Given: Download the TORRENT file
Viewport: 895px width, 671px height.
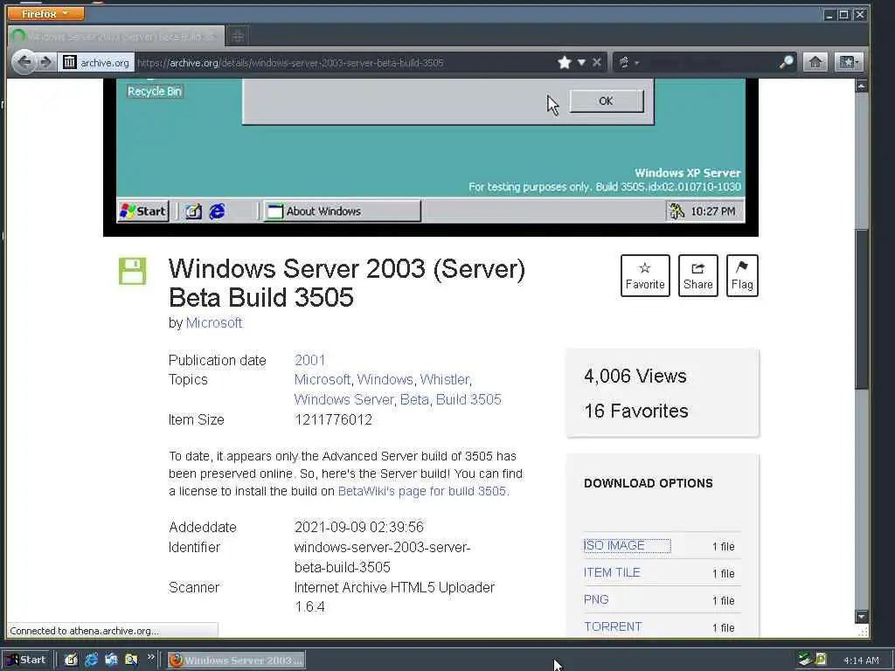Looking at the screenshot, I should [x=613, y=626].
